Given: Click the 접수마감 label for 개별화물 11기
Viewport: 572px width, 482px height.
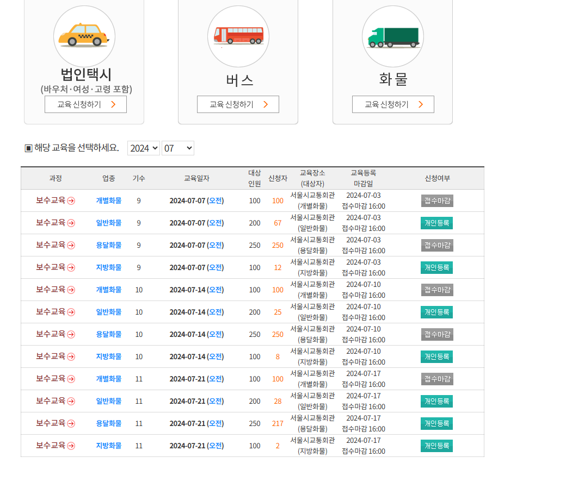Looking at the screenshot, I should (436, 379).
